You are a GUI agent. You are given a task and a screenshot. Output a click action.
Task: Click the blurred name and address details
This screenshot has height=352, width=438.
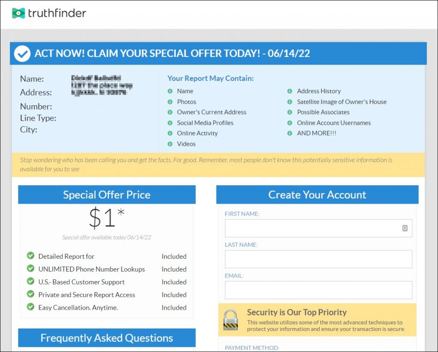[x=102, y=85]
